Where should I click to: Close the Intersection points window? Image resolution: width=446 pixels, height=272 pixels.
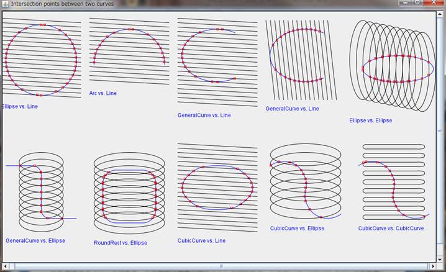pyautogui.click(x=434, y=2)
